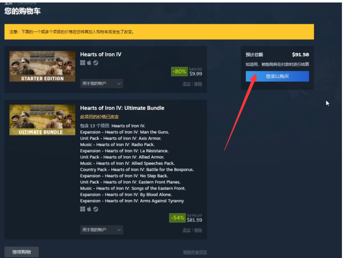Click the Windows icon under Hearts of Iron IV

pos(83,63)
